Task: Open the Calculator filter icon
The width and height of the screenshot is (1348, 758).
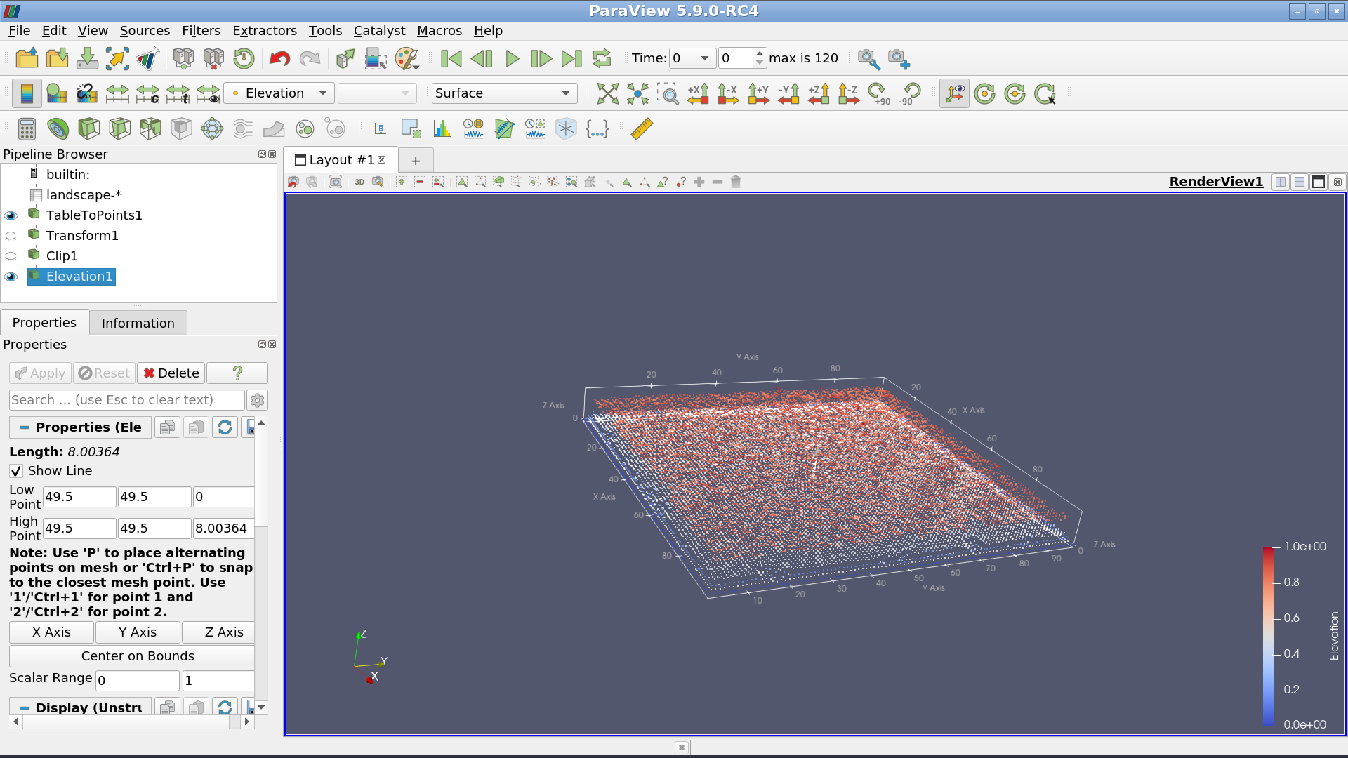Action: click(x=27, y=129)
